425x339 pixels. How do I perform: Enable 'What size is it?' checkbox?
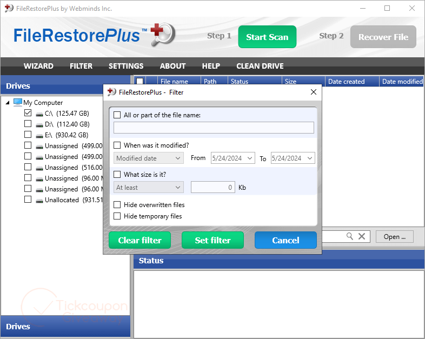pyautogui.click(x=117, y=174)
